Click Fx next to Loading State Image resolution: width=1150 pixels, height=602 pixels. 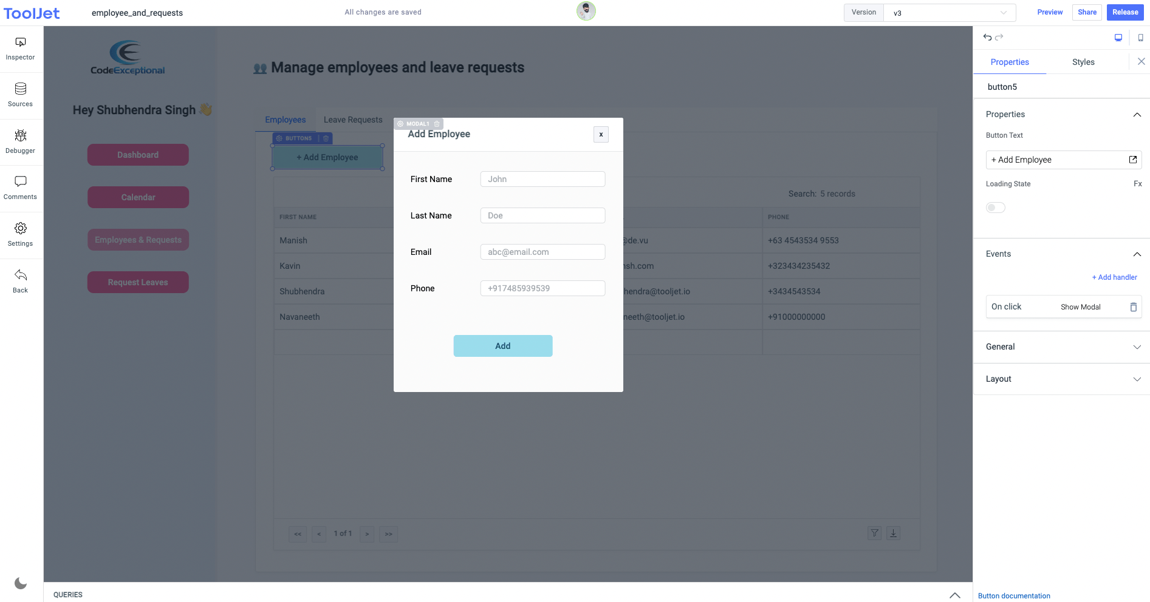[x=1137, y=184]
